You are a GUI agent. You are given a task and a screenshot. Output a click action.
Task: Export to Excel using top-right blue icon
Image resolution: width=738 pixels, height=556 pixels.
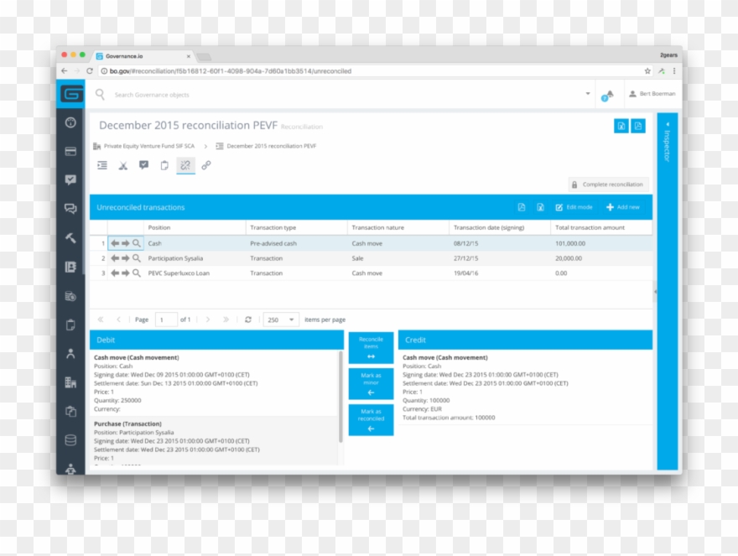(x=621, y=126)
